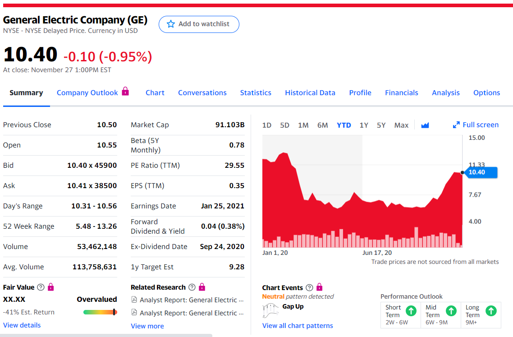Click the Short Term outlook up arrow
The width and height of the screenshot is (513, 337).
(411, 310)
